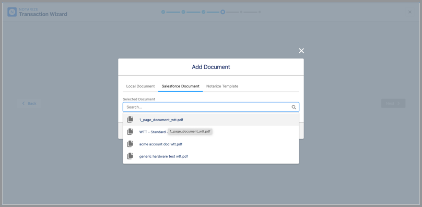Select the Salesforce Document tab
The height and width of the screenshot is (207, 422).
pyautogui.click(x=181, y=86)
